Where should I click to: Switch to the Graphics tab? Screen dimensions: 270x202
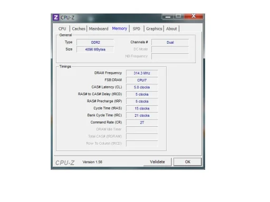coord(154,29)
